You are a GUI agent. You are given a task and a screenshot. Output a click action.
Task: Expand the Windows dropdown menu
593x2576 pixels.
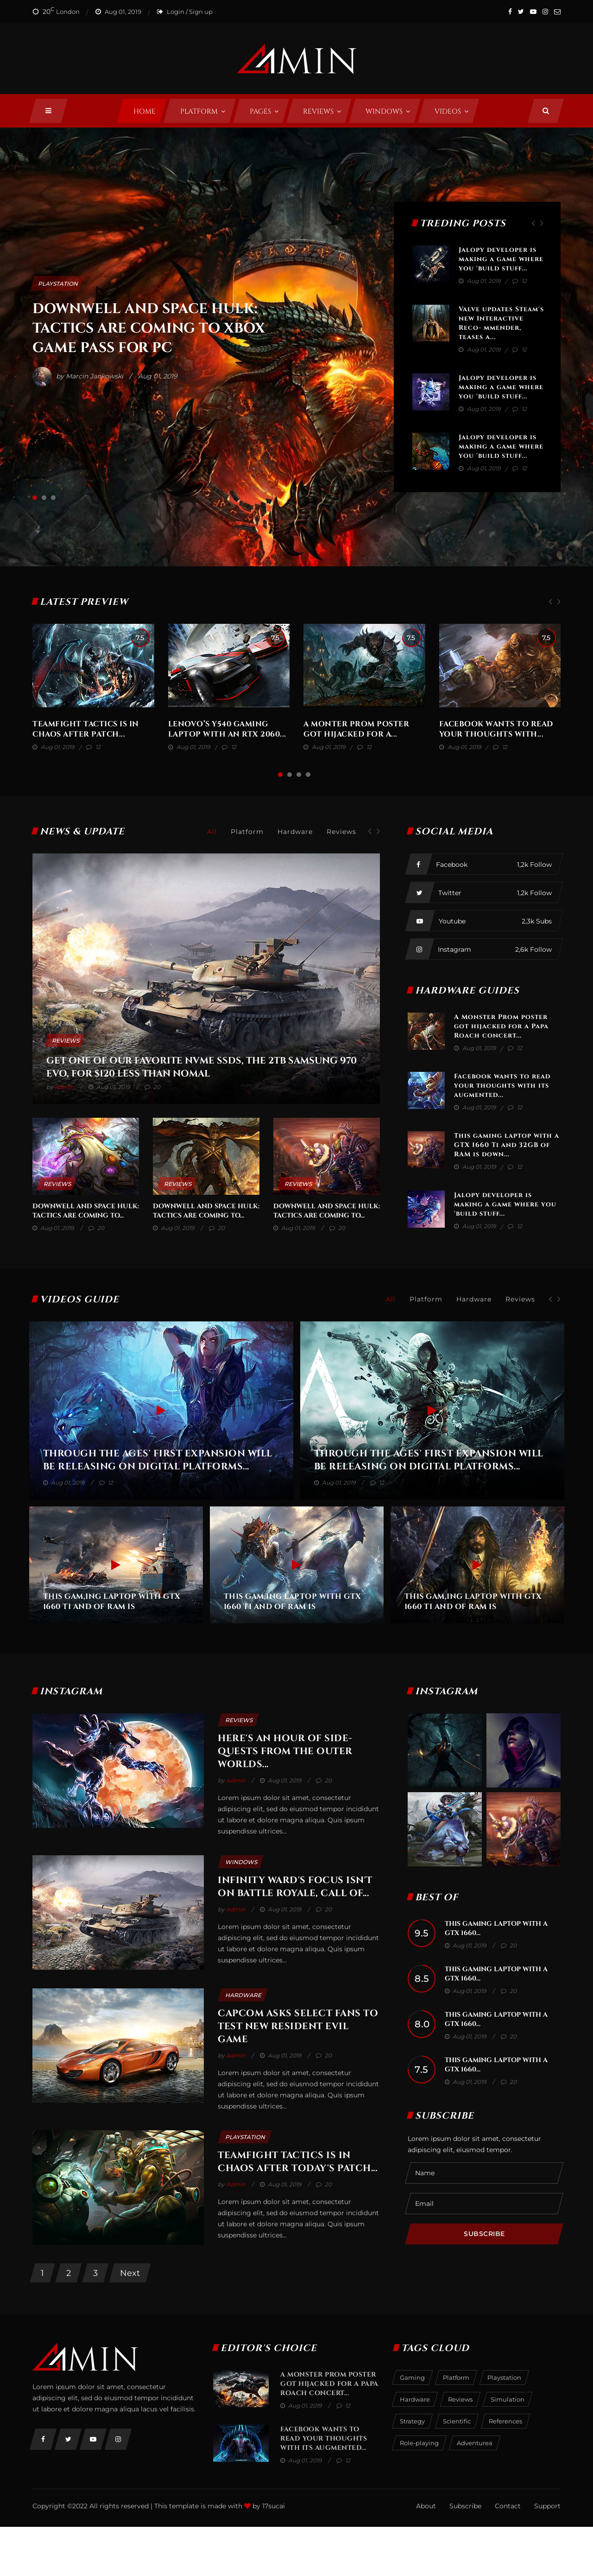(387, 111)
